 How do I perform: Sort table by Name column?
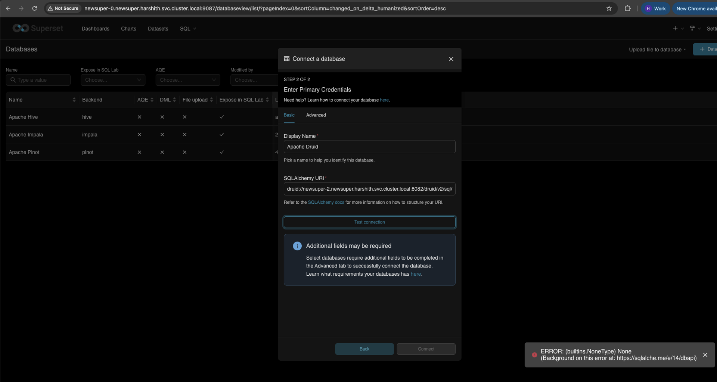coord(74,100)
